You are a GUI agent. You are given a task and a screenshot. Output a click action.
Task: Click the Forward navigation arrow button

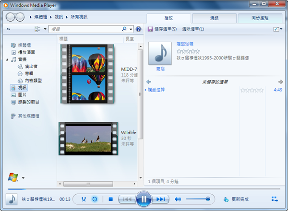click(x=20, y=17)
